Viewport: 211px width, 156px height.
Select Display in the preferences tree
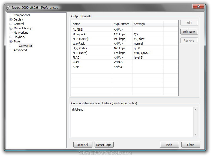pyautogui.click(x=18, y=19)
